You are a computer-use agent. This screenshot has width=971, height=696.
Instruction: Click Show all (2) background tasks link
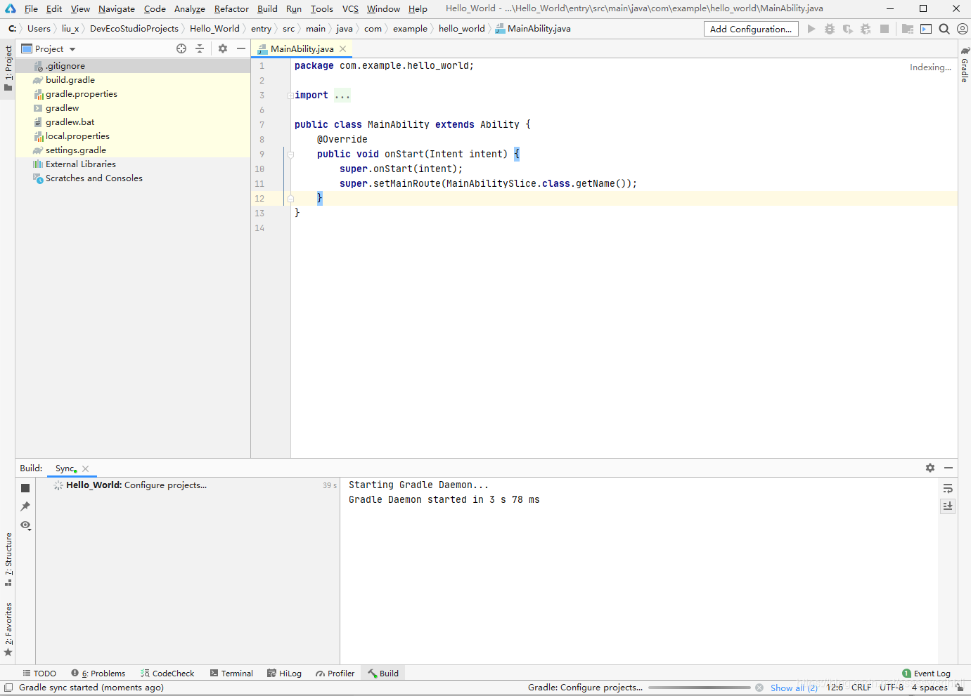point(794,688)
